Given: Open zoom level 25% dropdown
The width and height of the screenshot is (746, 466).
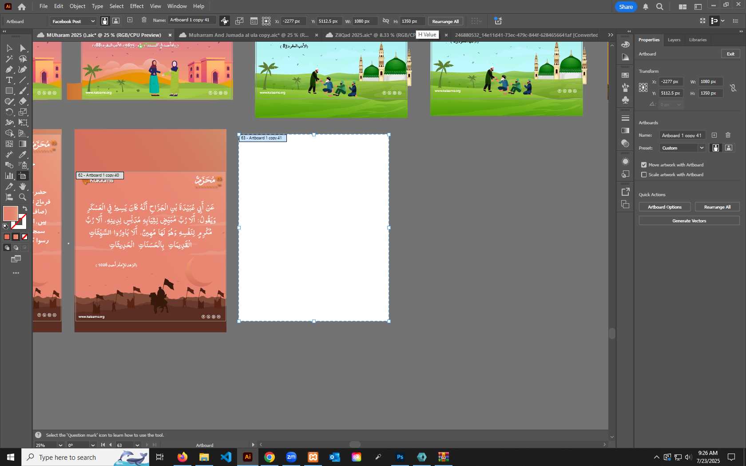Looking at the screenshot, I should pyautogui.click(x=60, y=445).
